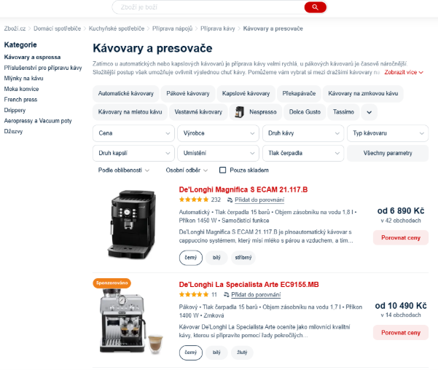Click the search input field
Viewport: 438px width, 370px height.
click(x=208, y=7)
